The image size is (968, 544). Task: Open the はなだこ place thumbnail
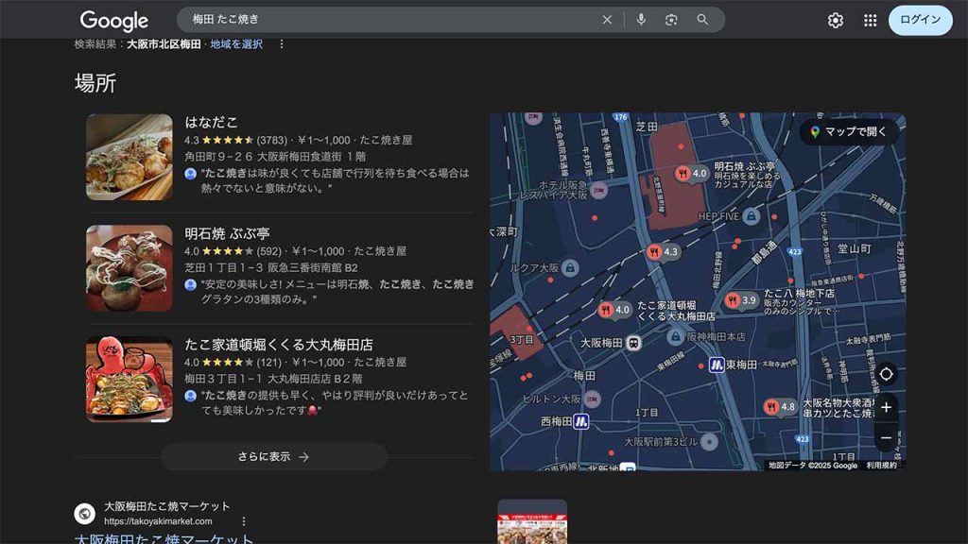129,157
